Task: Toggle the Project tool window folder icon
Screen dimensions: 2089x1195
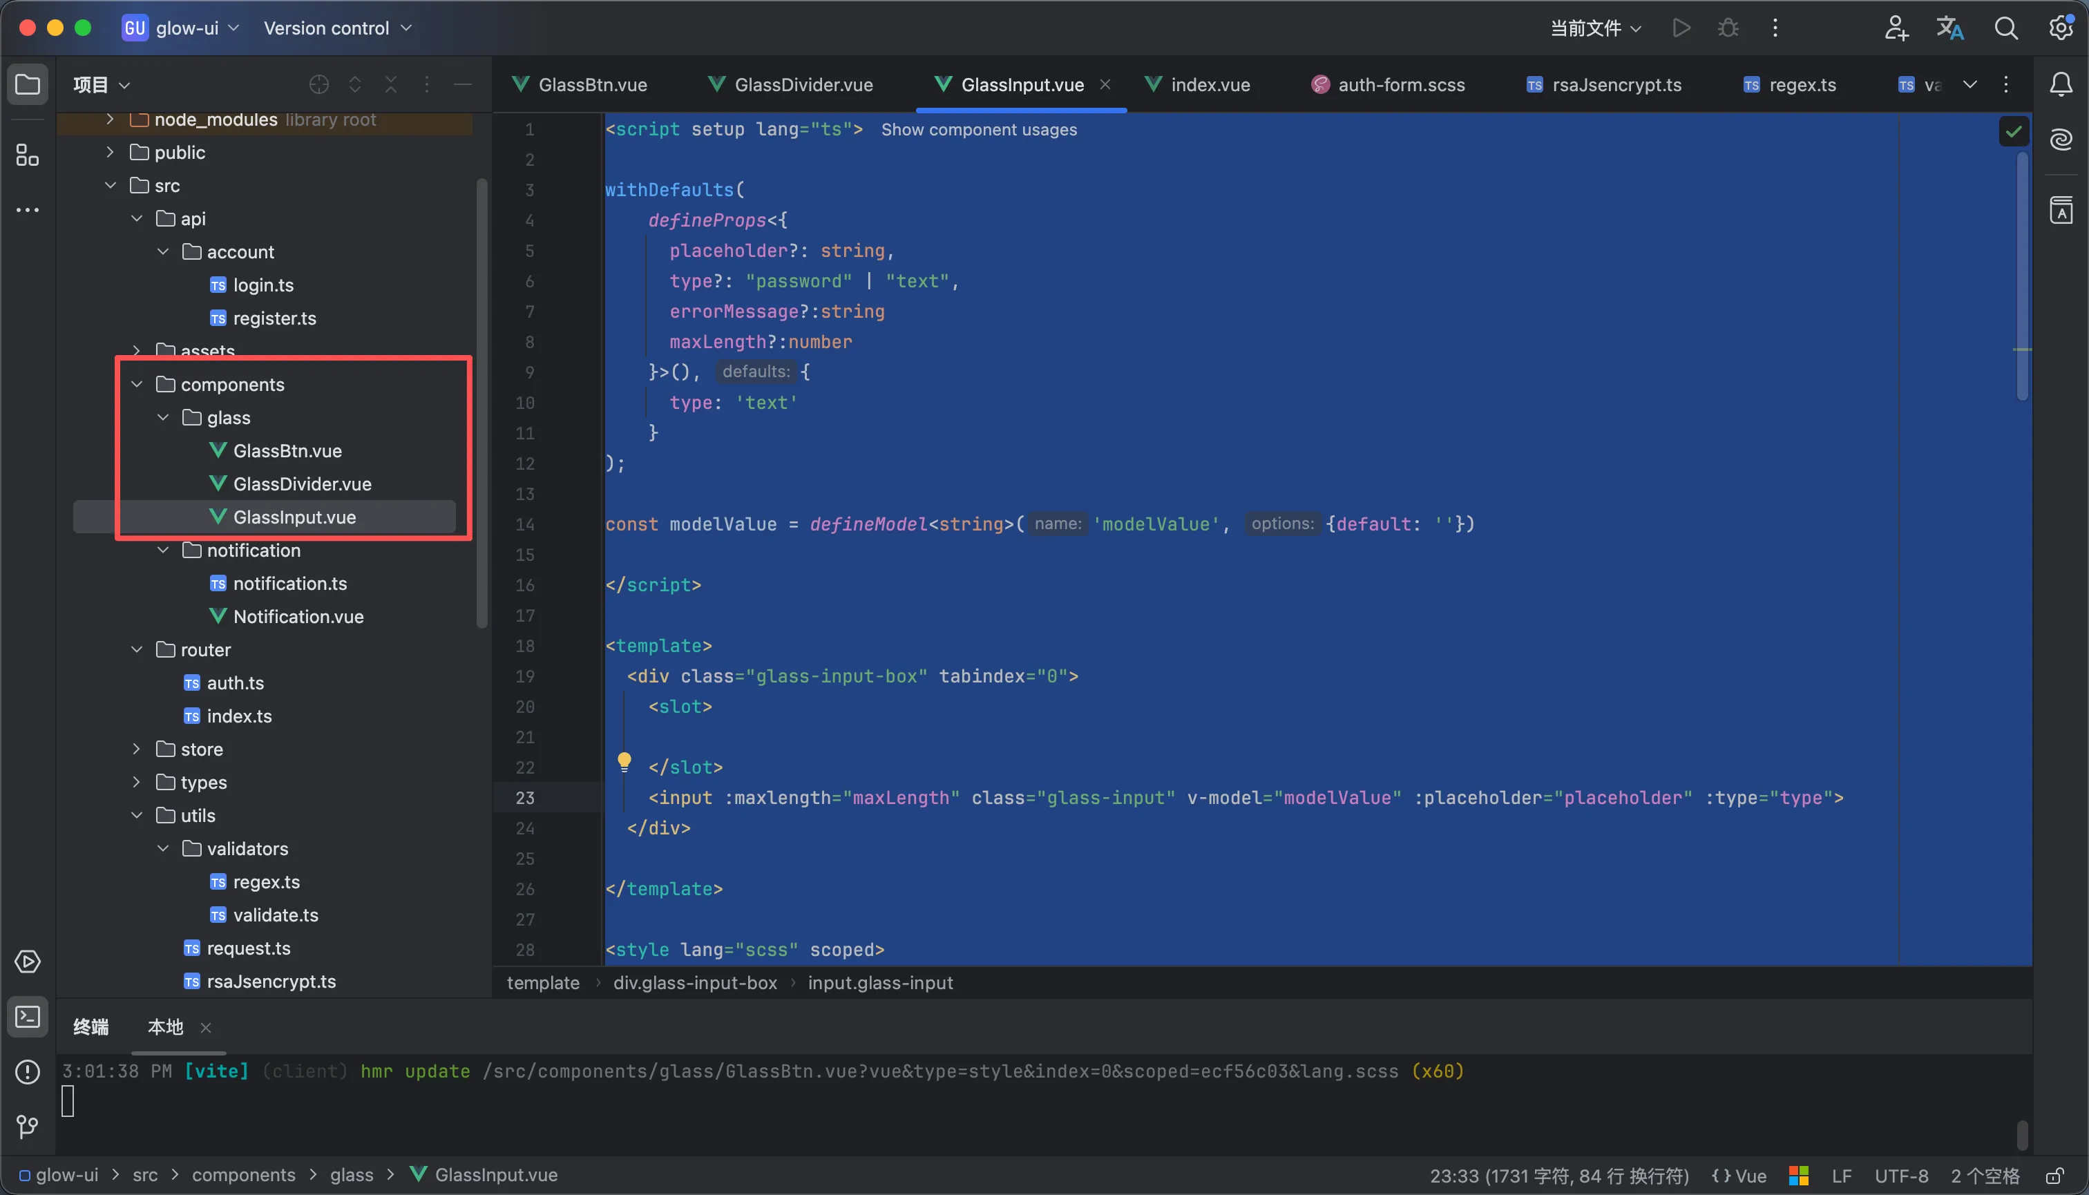Action: point(28,84)
